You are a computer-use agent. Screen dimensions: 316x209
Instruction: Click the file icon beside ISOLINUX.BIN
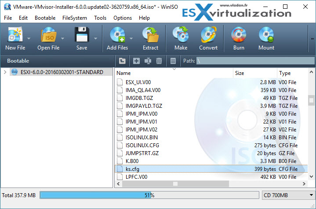[120, 137]
